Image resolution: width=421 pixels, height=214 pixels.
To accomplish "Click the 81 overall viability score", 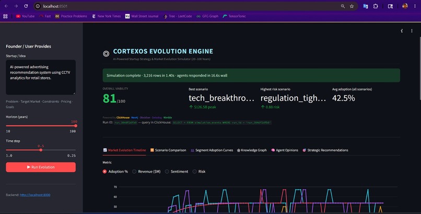I will [x=109, y=99].
